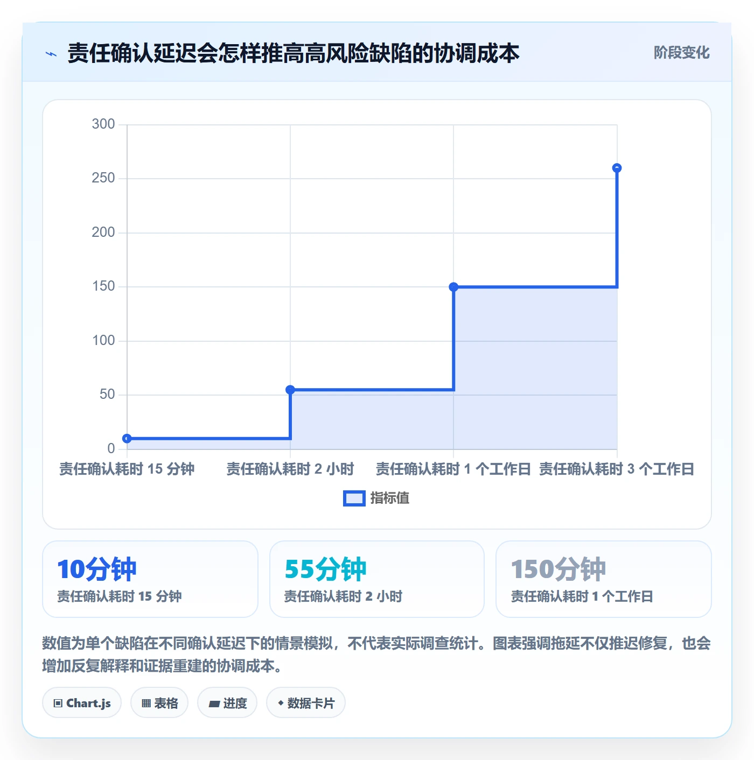The image size is (754, 760).
Task: Click the grid icon in 表格 chip
Action: (146, 703)
